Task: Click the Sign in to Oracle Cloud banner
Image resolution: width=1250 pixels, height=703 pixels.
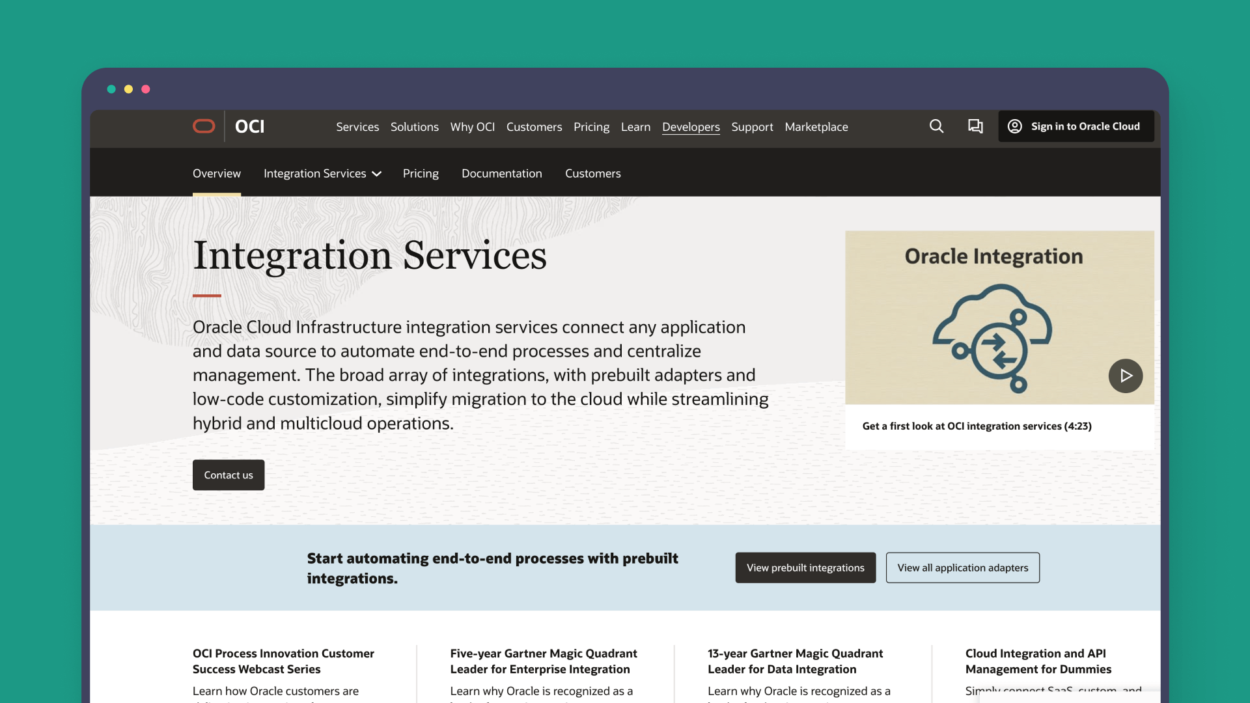Action: (1076, 126)
